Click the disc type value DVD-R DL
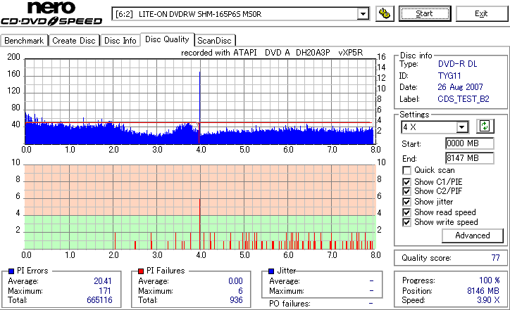 coord(457,64)
